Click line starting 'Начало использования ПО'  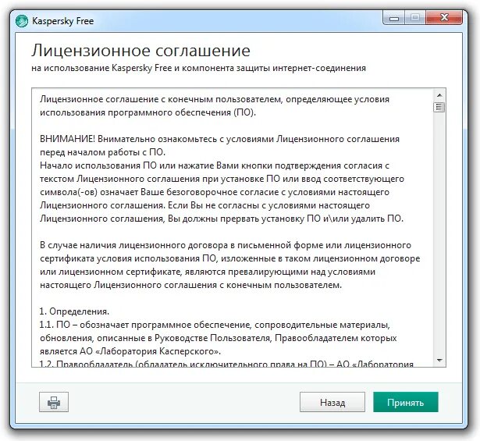(215, 165)
